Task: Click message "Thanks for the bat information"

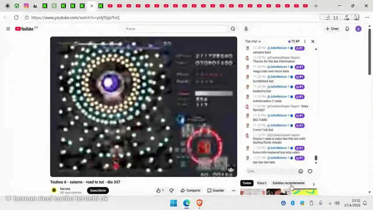Action: pos(274,62)
